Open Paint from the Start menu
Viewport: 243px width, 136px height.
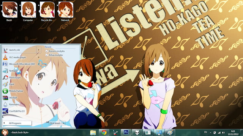point(21,84)
